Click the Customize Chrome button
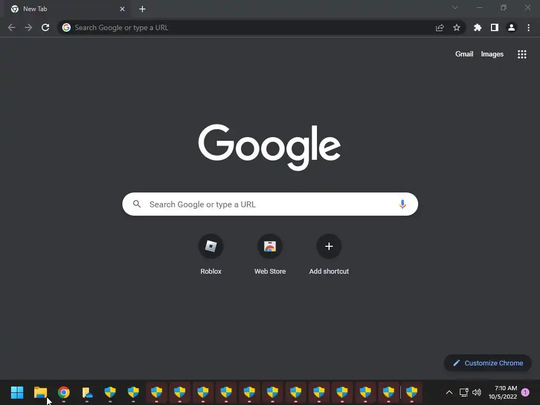This screenshot has height=405, width=540. 488,363
